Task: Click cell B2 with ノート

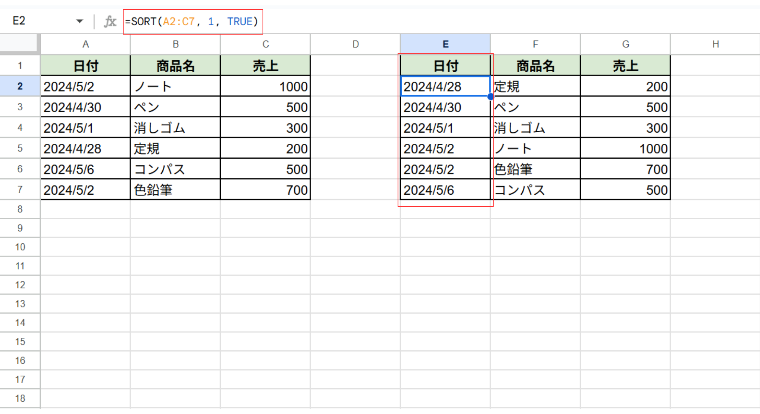Action: pos(175,86)
